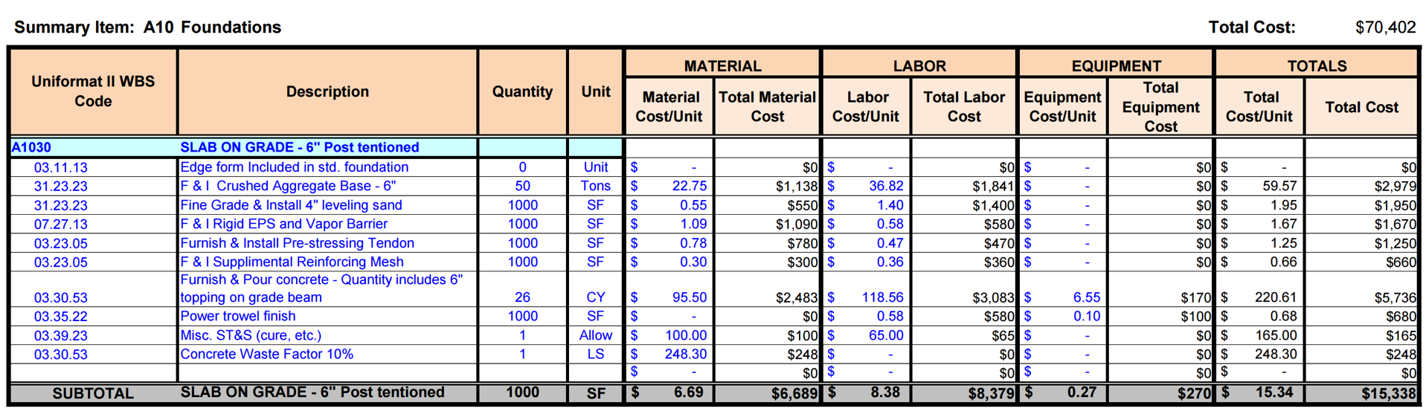Click the Crushed Aggregate Base description cell
Screen dimensions: 1426x417
click(327, 186)
